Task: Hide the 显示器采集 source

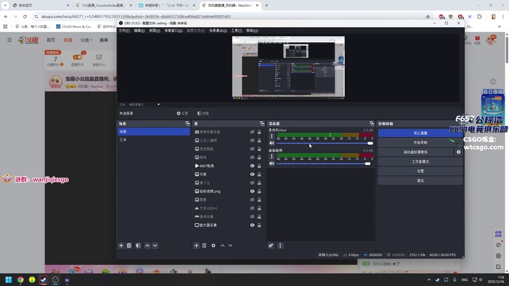Action: coord(252,225)
